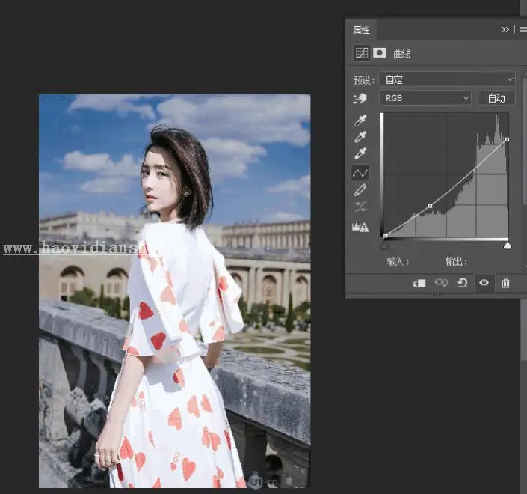
Task: Click the black point input slider
Action: (384, 246)
